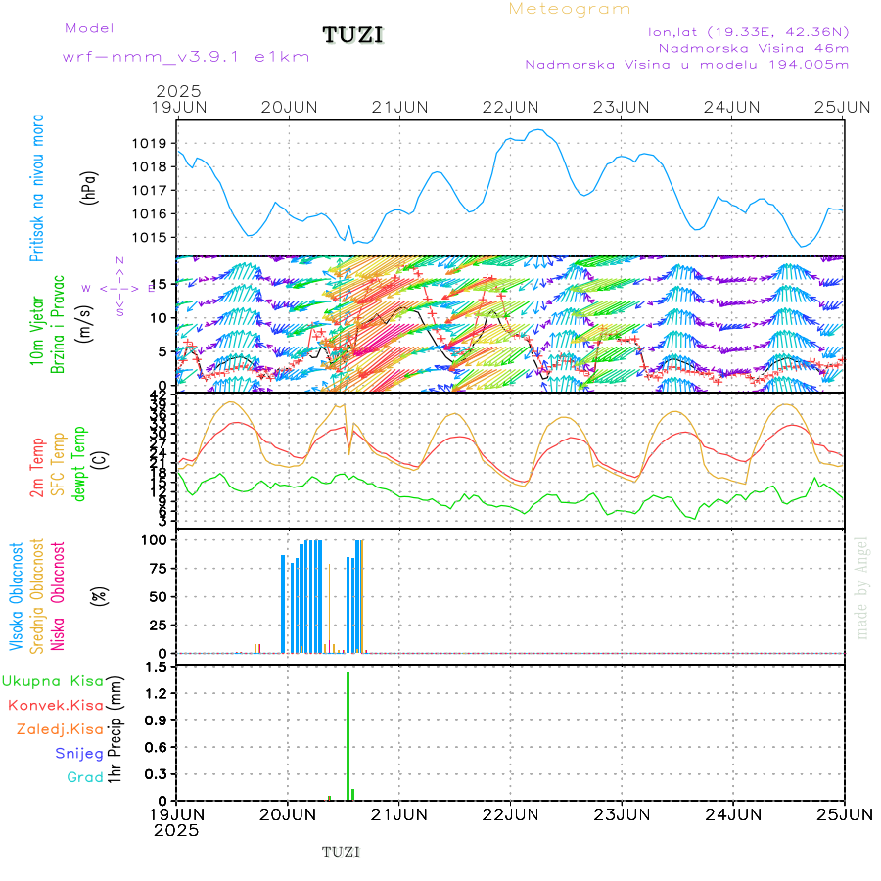This screenshot has width=881, height=881.
Task: Click the wind direction compass rose
Action: (x=119, y=288)
